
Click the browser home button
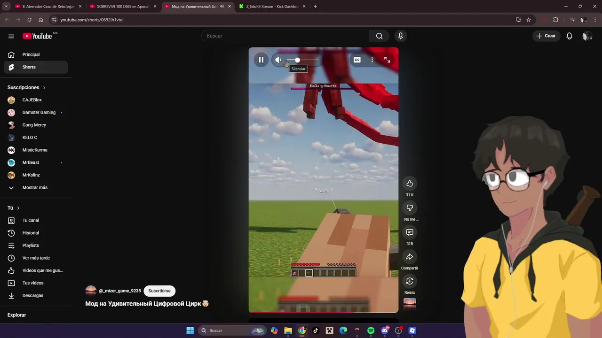click(x=40, y=20)
